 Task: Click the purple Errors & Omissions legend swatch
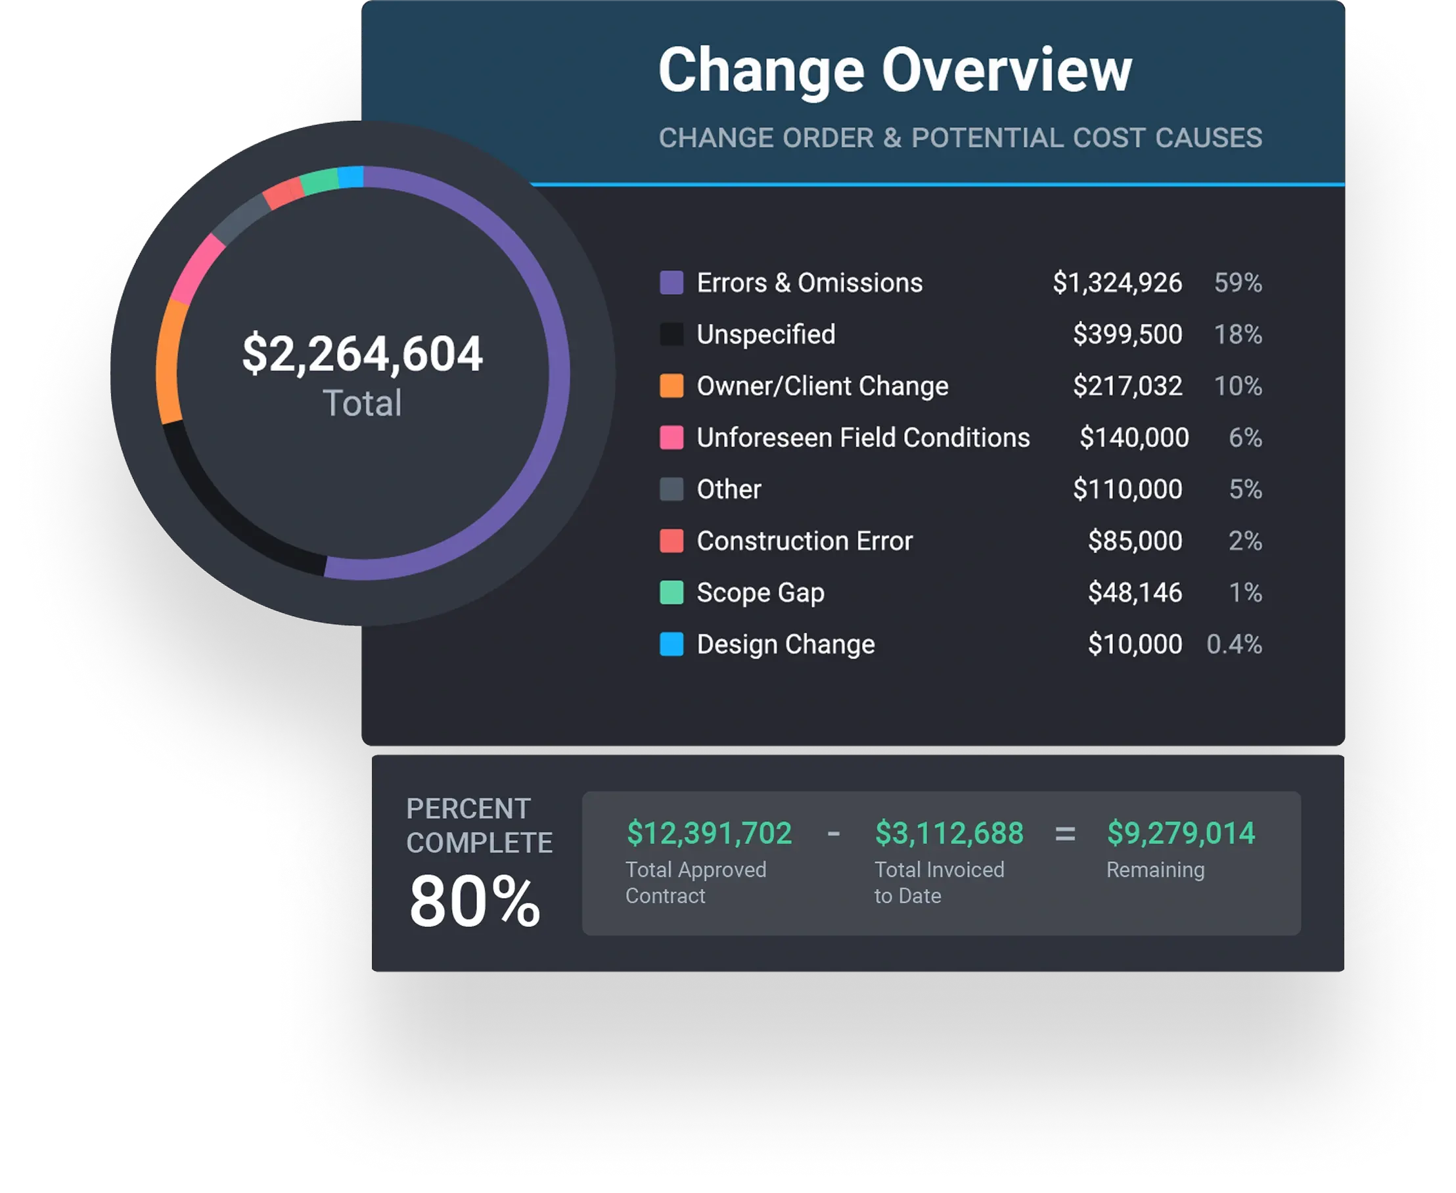[671, 282]
